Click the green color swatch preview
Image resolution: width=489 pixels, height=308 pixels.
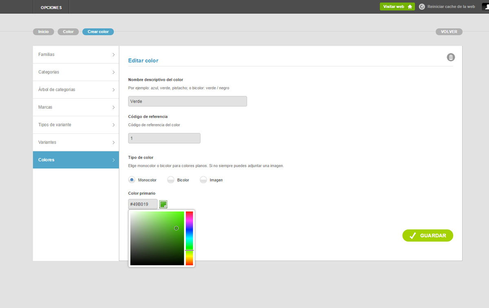[x=163, y=204]
